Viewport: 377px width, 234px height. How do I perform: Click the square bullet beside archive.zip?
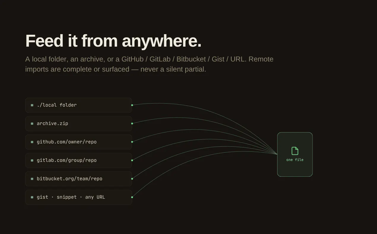click(x=32, y=124)
